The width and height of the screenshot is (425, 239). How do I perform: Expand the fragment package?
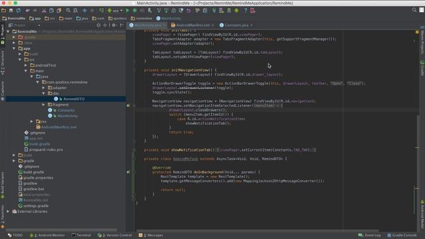43,105
